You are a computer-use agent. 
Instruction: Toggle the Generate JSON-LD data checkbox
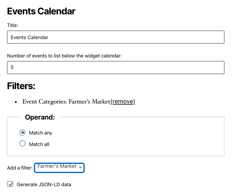point(11,184)
